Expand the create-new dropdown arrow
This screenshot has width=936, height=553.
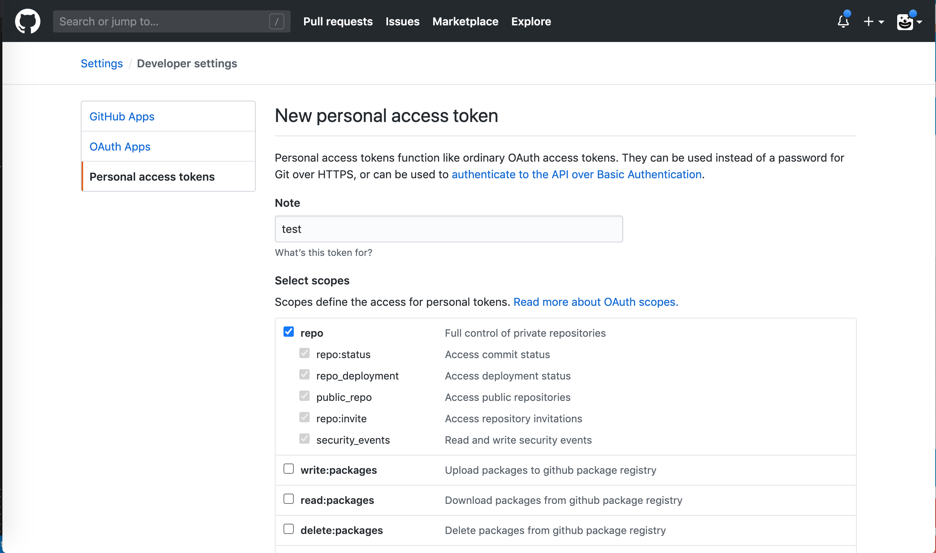881,22
